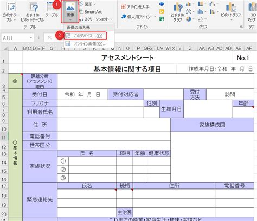257x221 pixels.
Task: Select column A header
Action: point(15,48)
